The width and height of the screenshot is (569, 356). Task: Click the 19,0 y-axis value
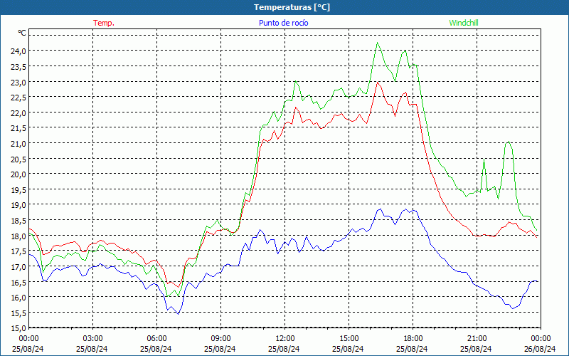tap(18, 205)
